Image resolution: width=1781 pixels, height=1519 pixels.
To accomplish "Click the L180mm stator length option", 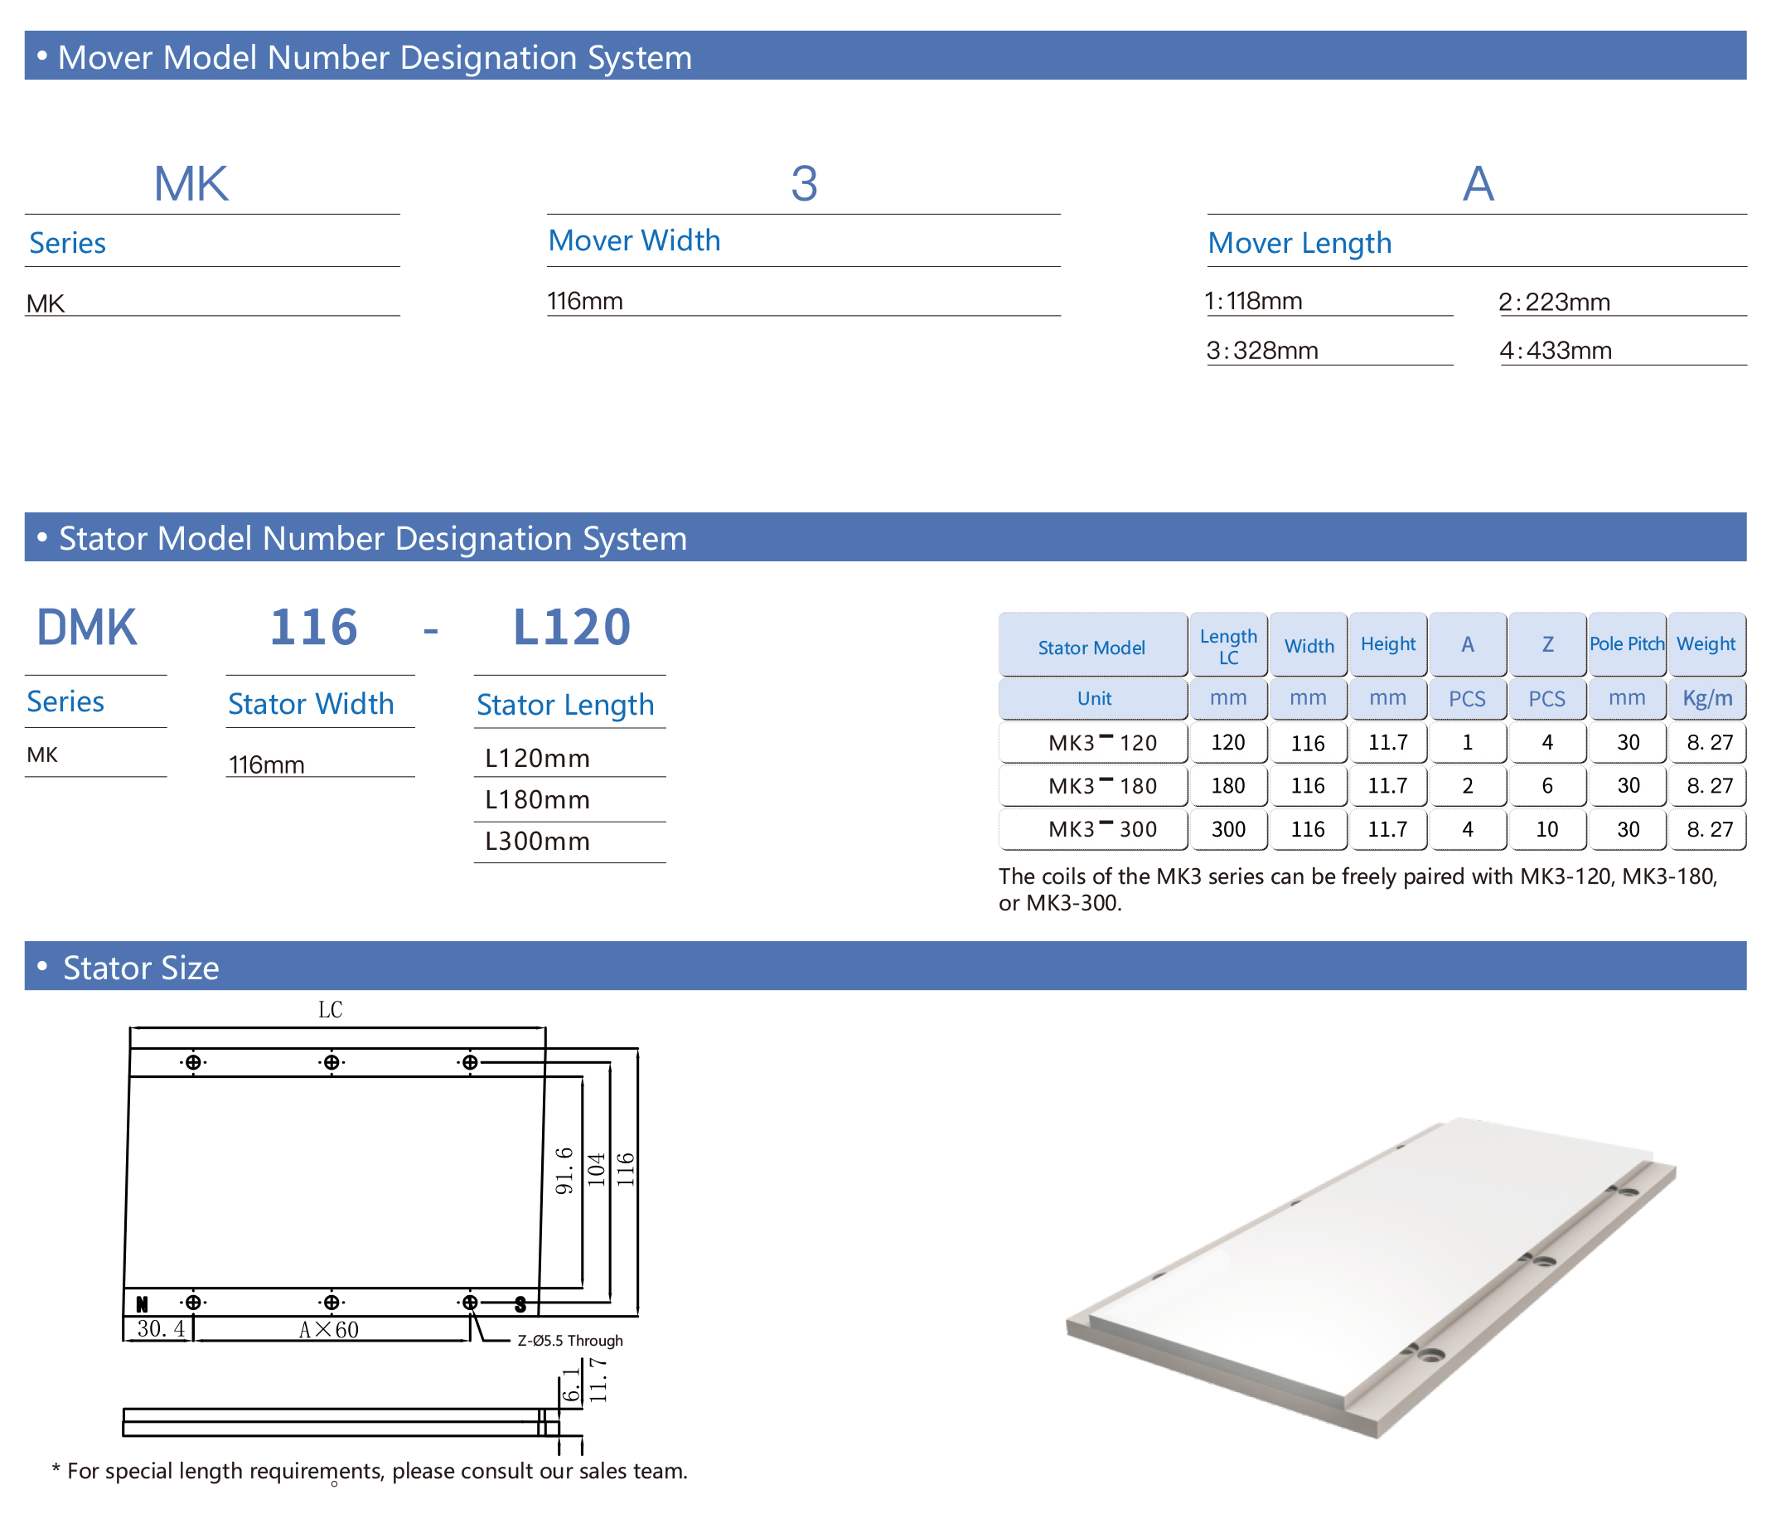I will click(537, 800).
